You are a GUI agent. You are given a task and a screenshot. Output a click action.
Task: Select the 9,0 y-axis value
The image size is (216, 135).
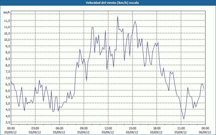point(8,52)
